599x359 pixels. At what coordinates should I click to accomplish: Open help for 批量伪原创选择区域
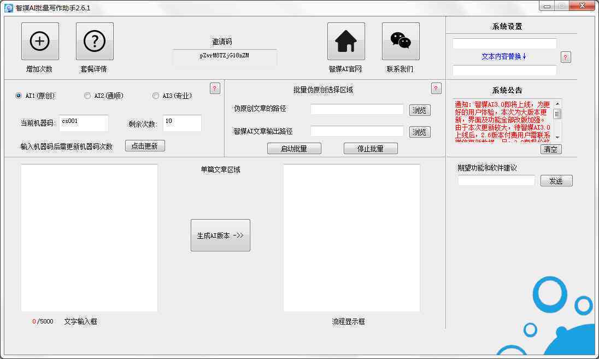436,88
